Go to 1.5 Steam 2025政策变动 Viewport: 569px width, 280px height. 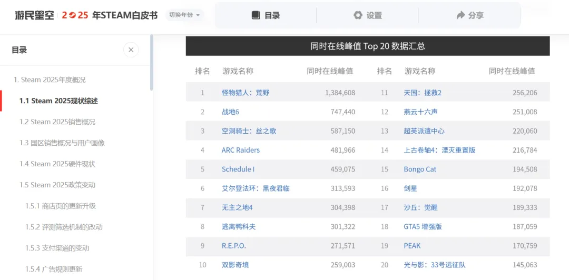(57, 185)
